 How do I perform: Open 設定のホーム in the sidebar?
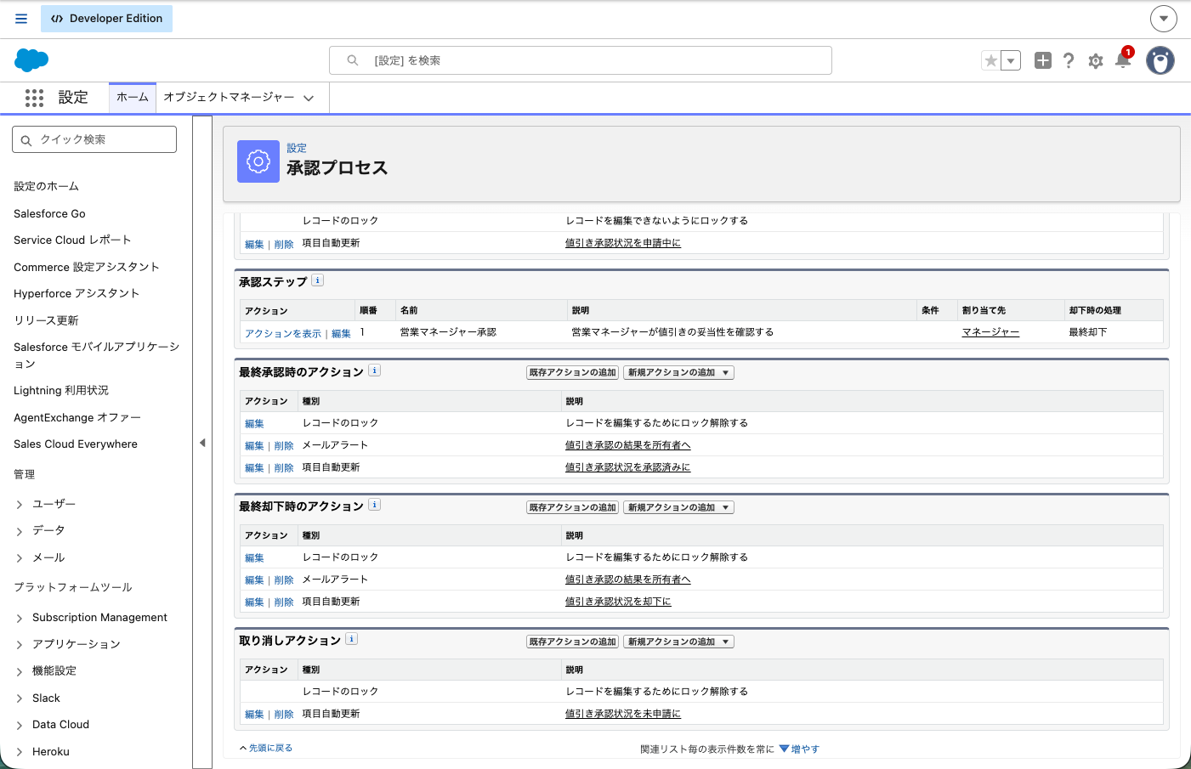tap(46, 187)
